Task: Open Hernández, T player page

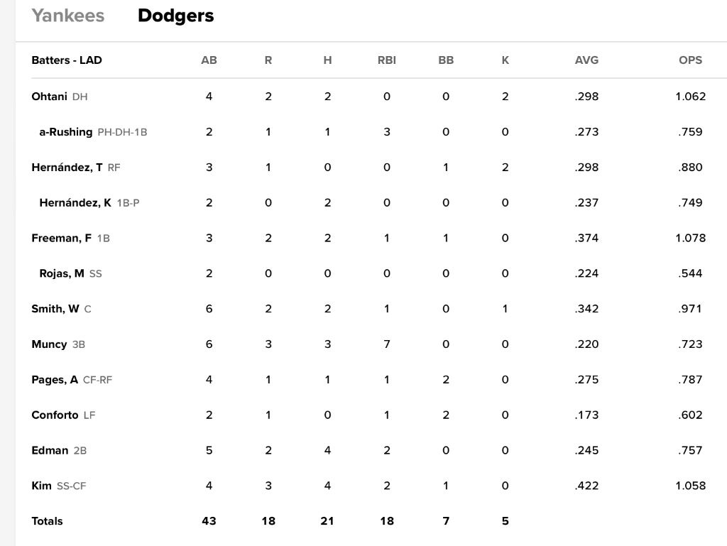Action: click(67, 168)
